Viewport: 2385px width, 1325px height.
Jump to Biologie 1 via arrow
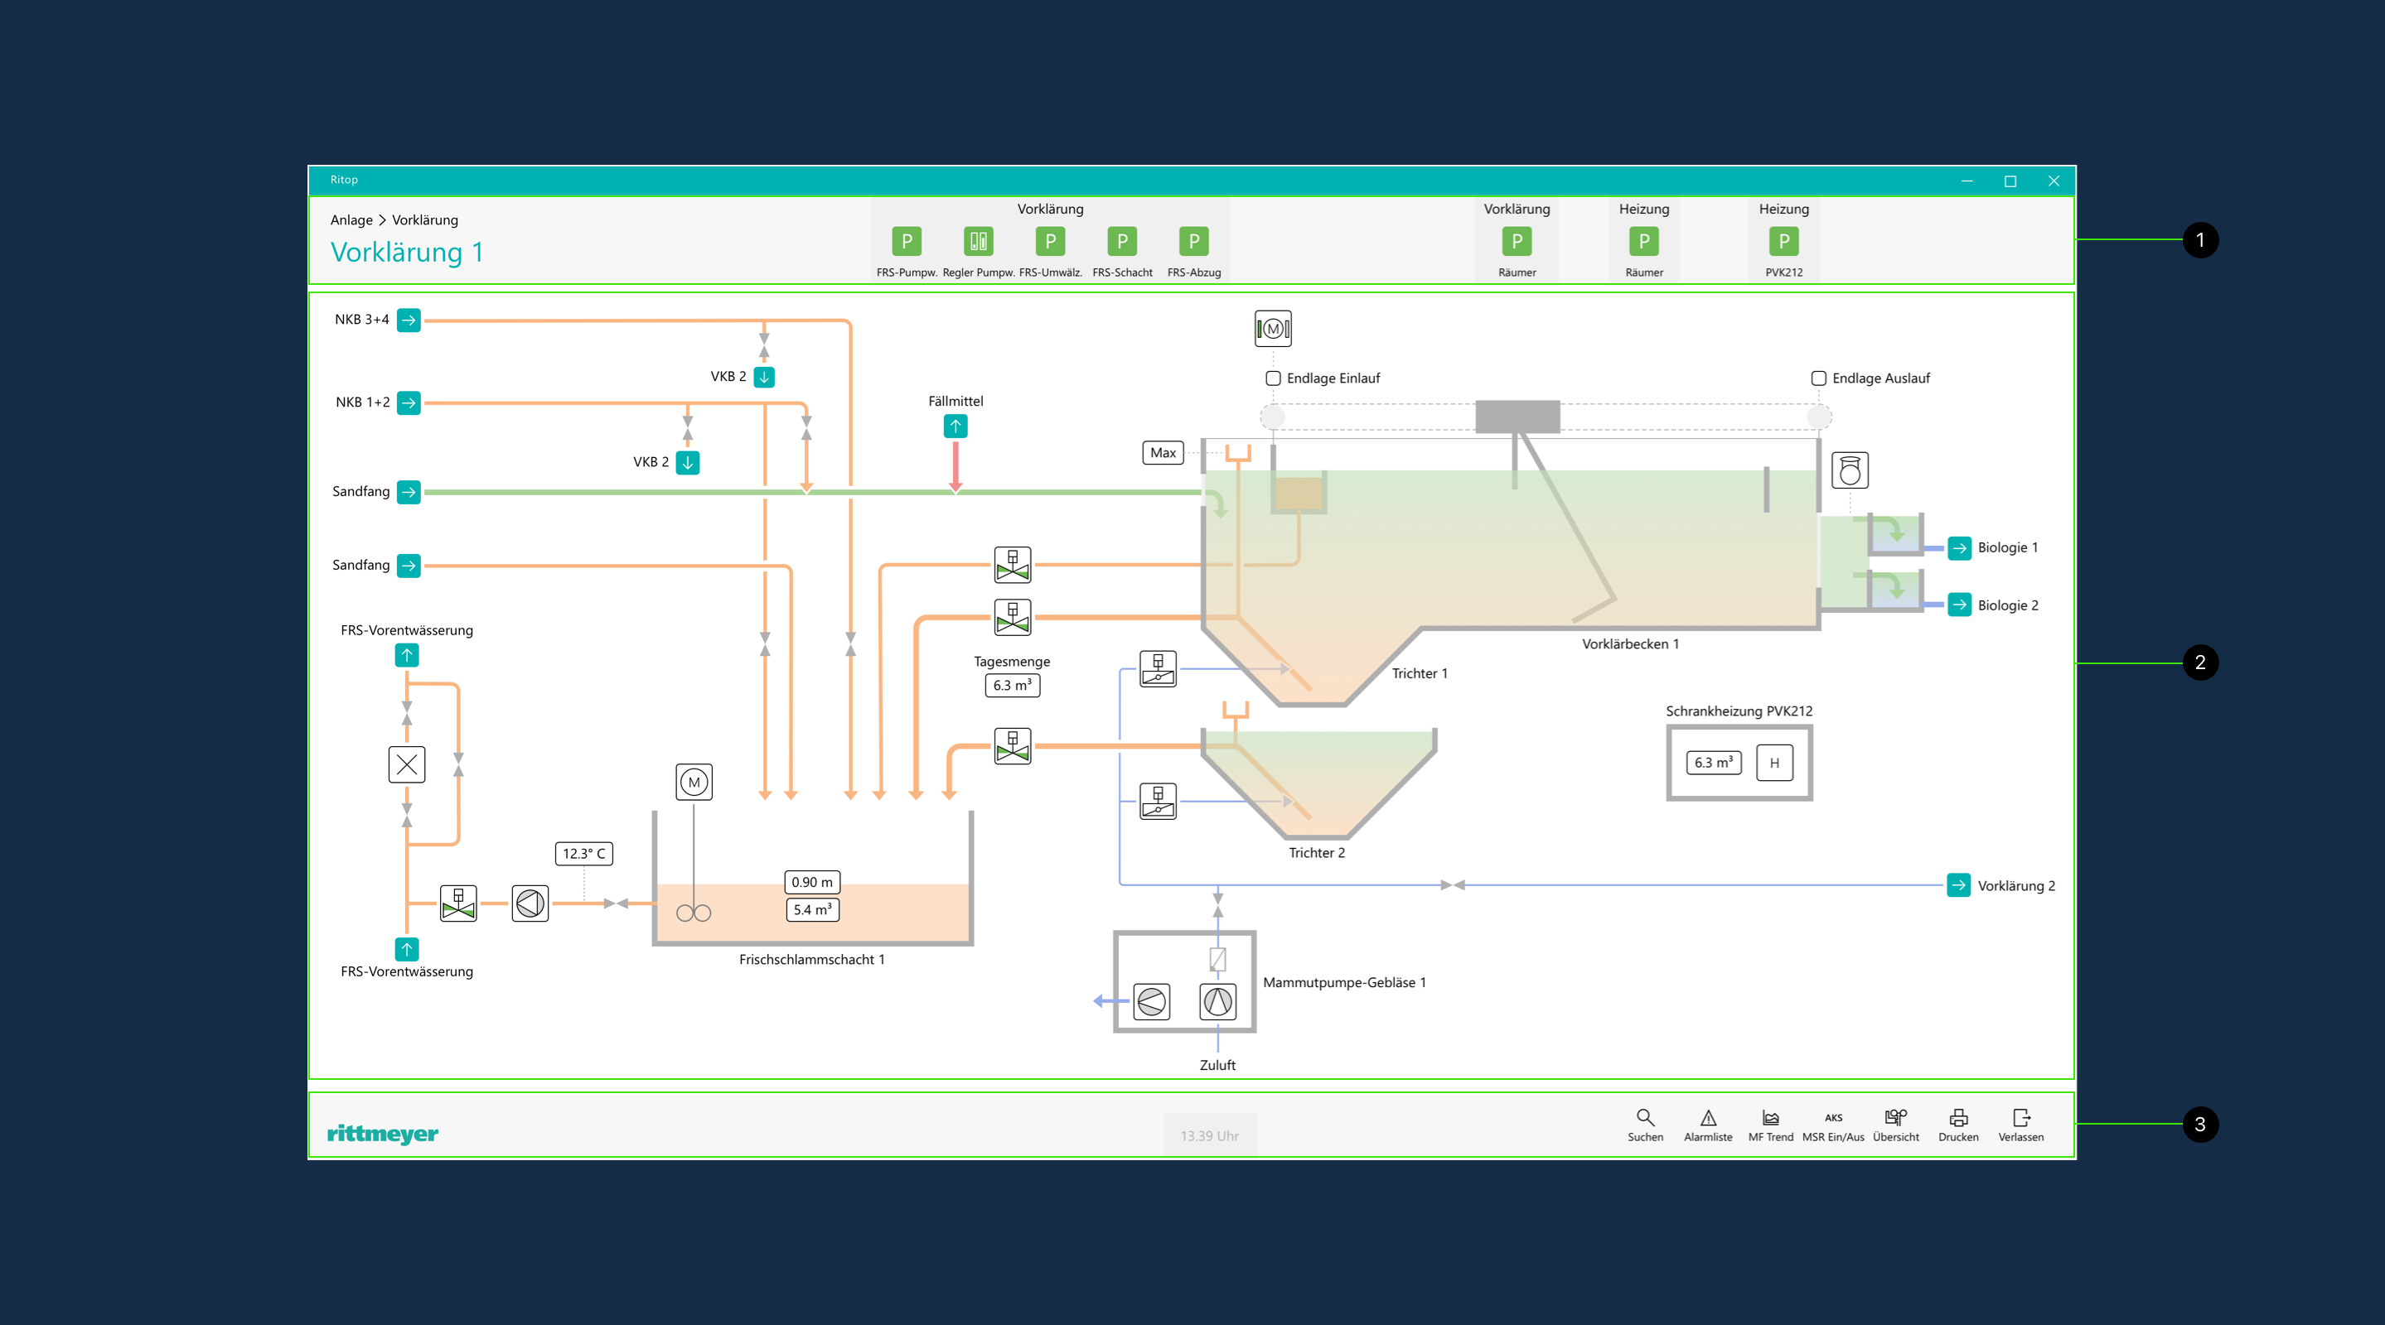[1959, 547]
